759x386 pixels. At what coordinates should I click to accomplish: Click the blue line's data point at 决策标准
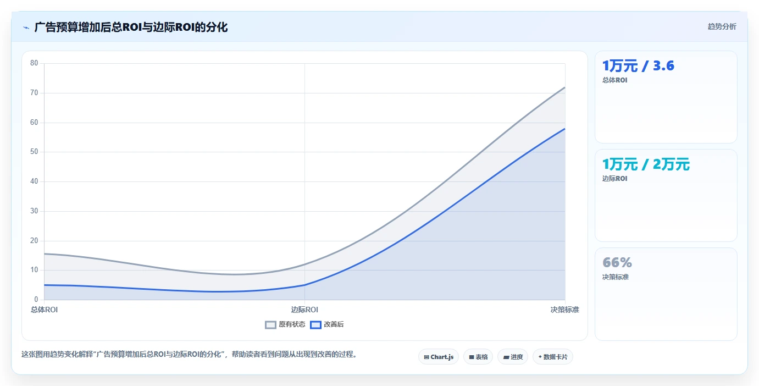click(x=565, y=129)
